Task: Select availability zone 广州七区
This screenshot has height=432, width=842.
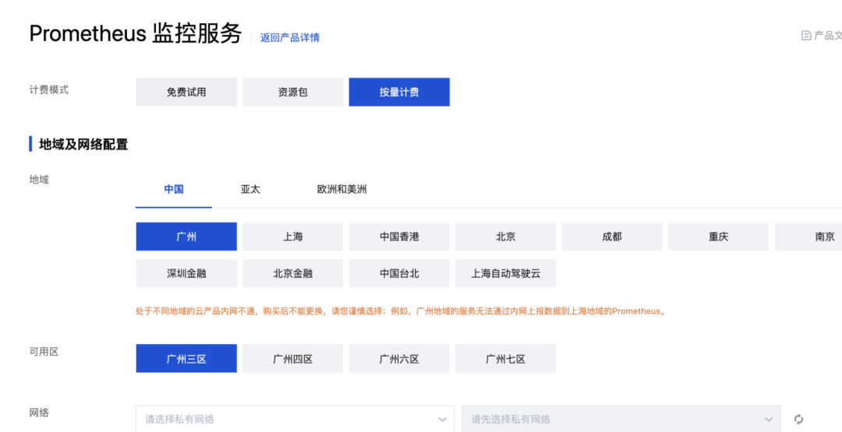Action: [505, 359]
